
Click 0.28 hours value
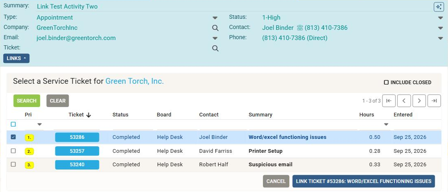click(375, 151)
